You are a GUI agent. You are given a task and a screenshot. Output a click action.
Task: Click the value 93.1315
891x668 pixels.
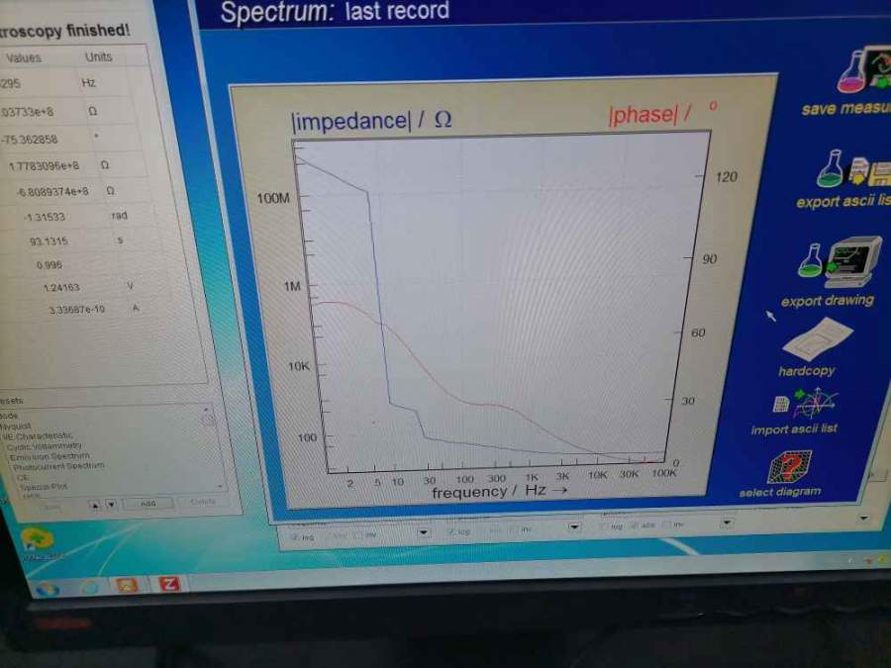coord(49,241)
